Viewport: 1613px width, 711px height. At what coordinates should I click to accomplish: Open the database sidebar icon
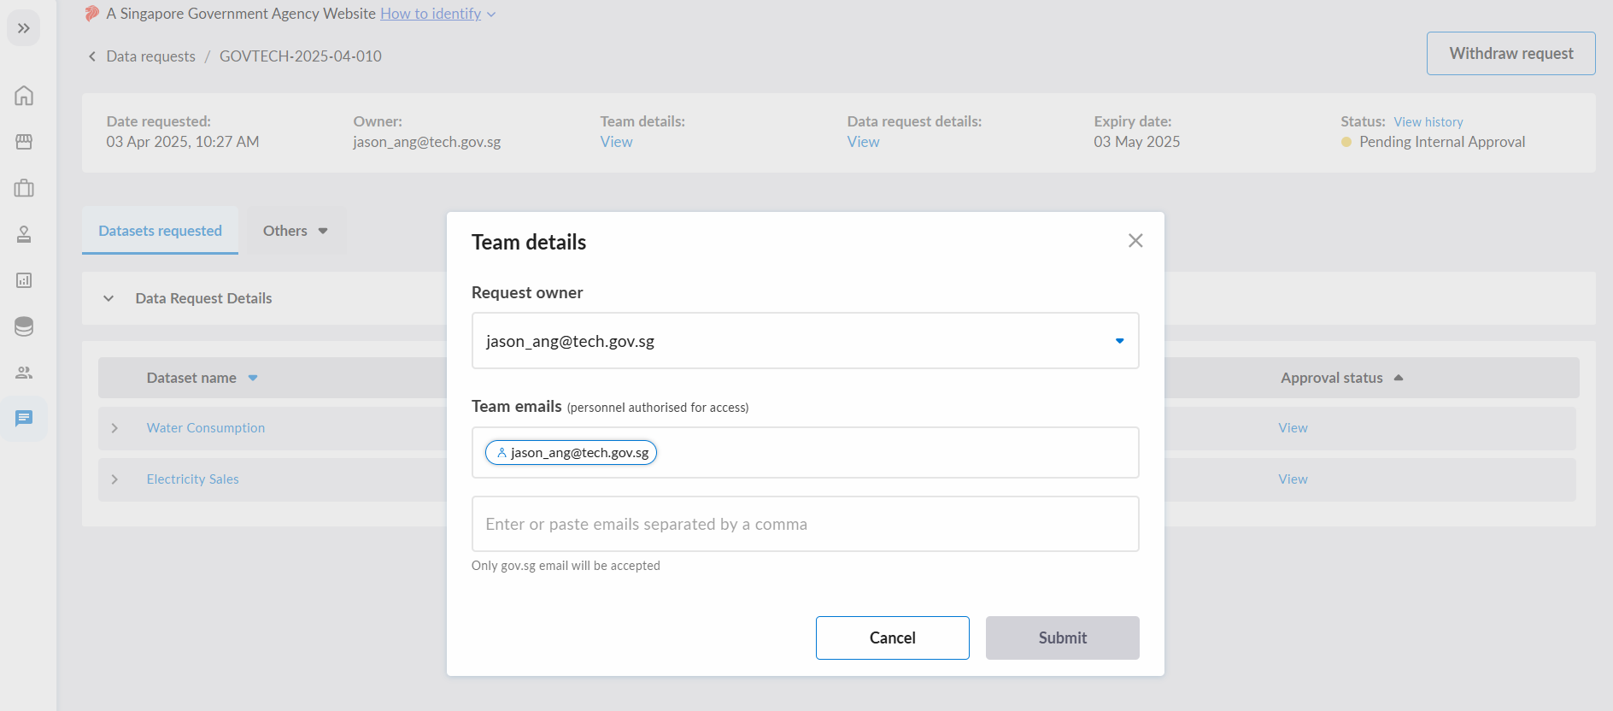click(x=24, y=326)
